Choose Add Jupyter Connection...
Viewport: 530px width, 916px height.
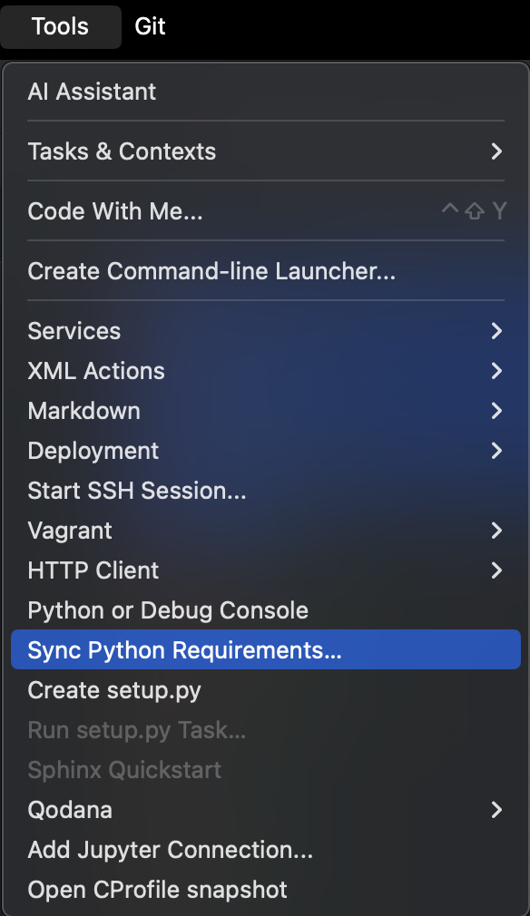pos(266,850)
